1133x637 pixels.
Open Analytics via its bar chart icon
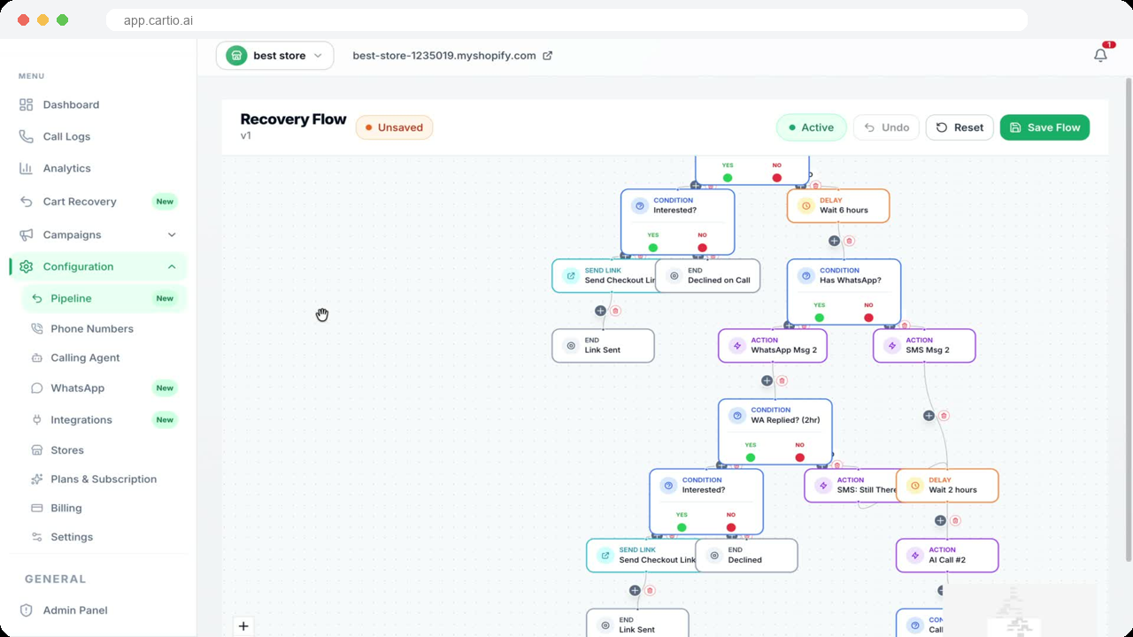26,168
